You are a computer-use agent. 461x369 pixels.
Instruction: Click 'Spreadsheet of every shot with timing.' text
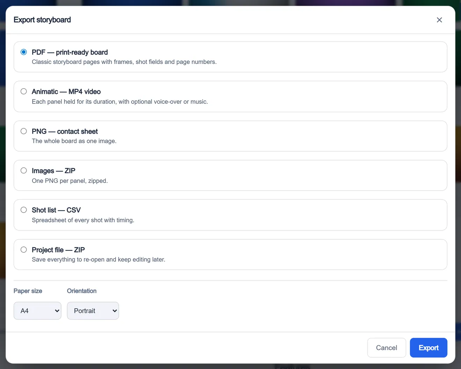pos(83,220)
